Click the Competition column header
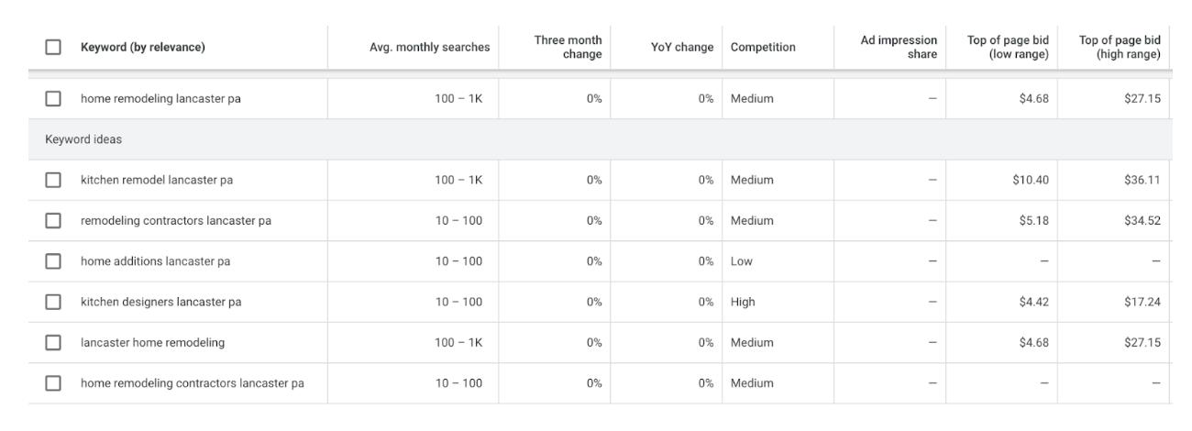Viewport: 1192px width, 431px height. (763, 48)
